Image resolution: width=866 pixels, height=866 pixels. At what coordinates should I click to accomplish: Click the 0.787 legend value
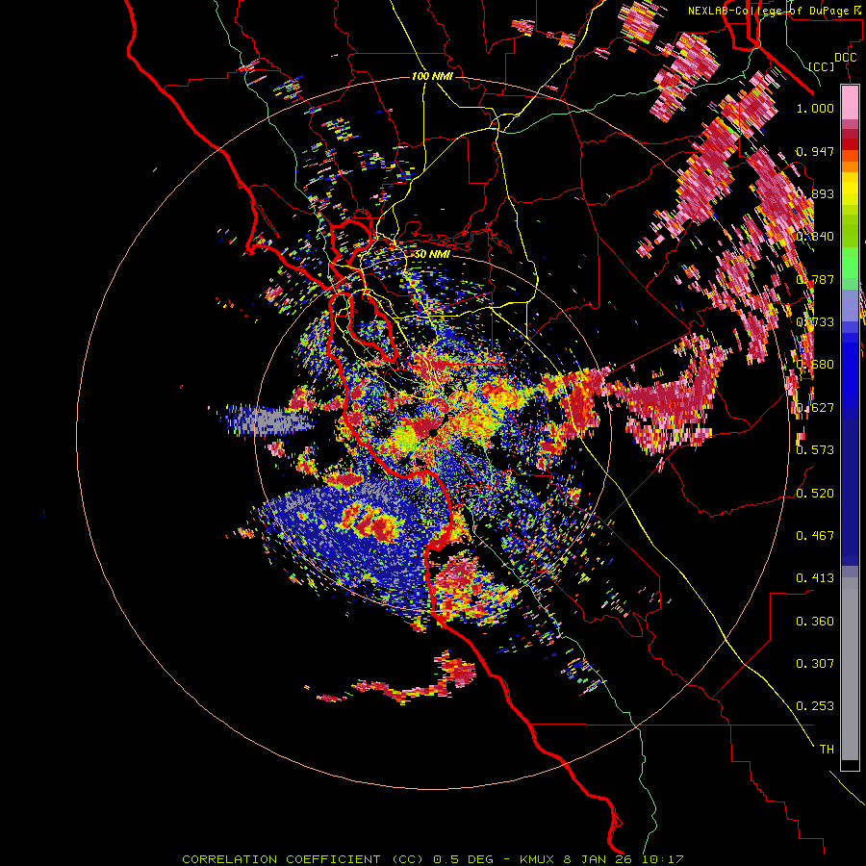pos(815,279)
